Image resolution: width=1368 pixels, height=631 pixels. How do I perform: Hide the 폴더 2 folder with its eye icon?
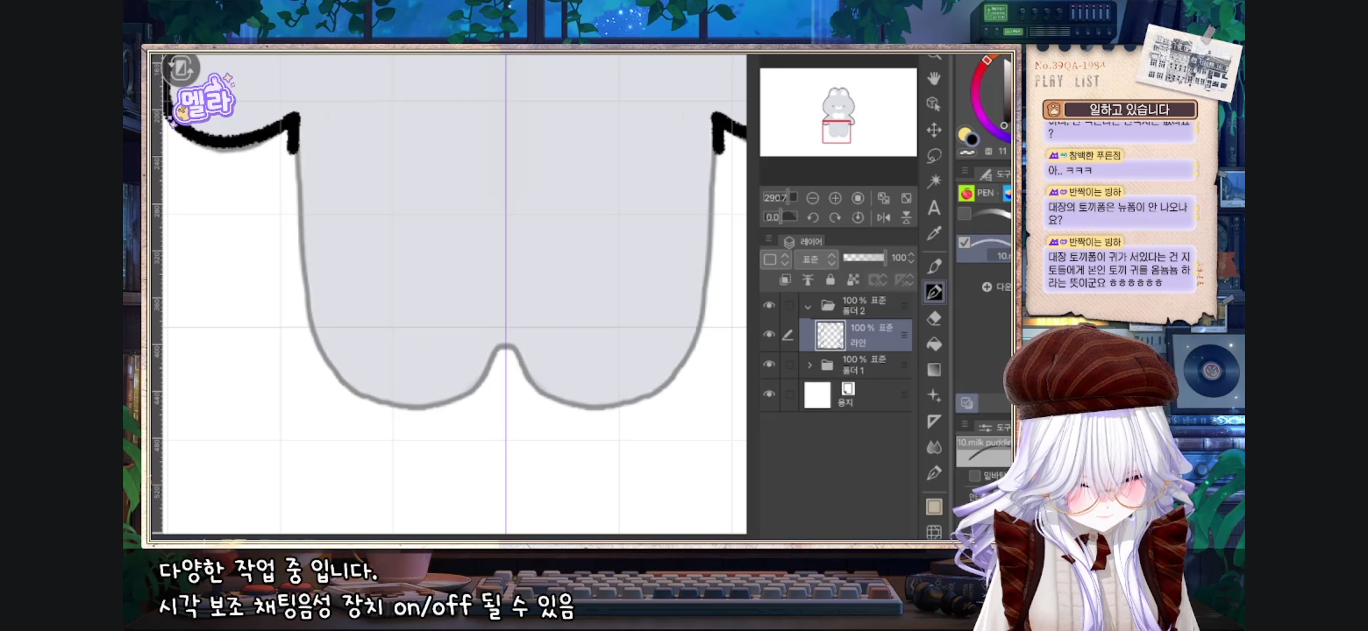point(769,305)
